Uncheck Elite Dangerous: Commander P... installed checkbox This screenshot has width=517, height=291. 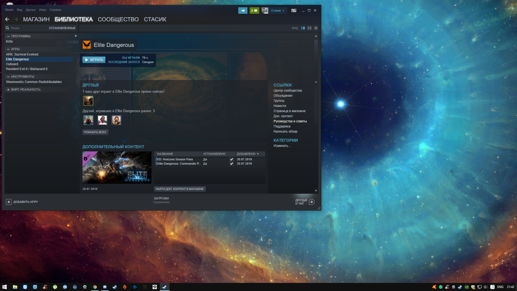[x=232, y=164]
